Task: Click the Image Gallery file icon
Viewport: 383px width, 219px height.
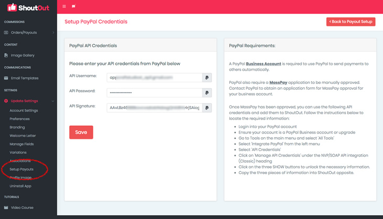Action: pyautogui.click(x=6, y=56)
